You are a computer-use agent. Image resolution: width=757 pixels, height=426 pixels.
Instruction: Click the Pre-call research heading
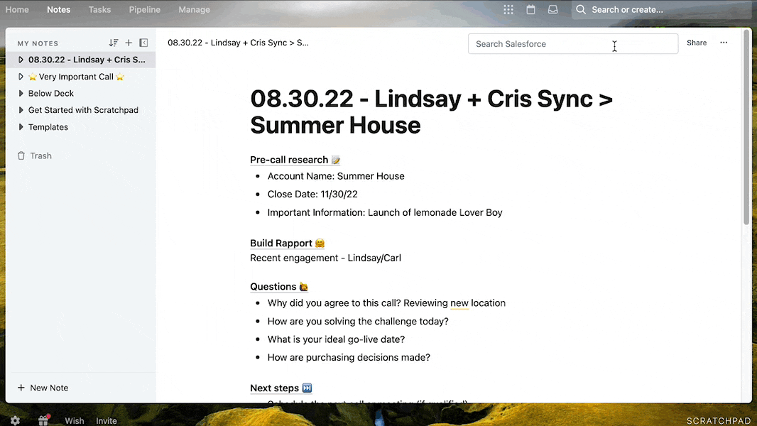click(295, 160)
